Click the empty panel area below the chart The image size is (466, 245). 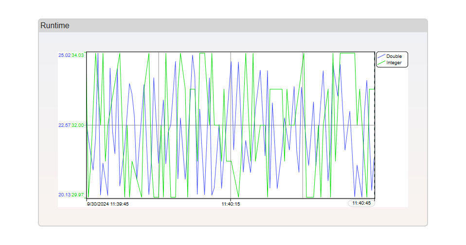233,216
